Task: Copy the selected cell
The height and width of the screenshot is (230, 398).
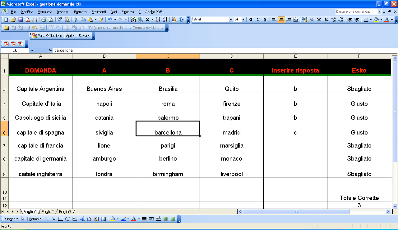Action: pos(83,20)
